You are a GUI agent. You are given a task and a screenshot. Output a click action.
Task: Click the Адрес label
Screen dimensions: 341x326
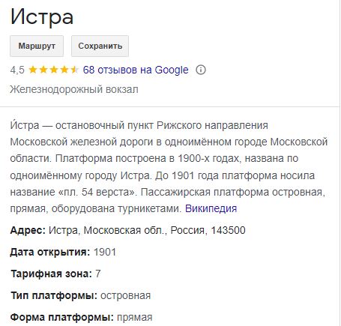coord(28,230)
